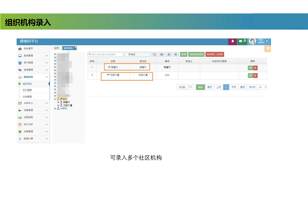Click the 章董村 name link in table
The height and width of the screenshot is (205, 308).
coord(113,67)
